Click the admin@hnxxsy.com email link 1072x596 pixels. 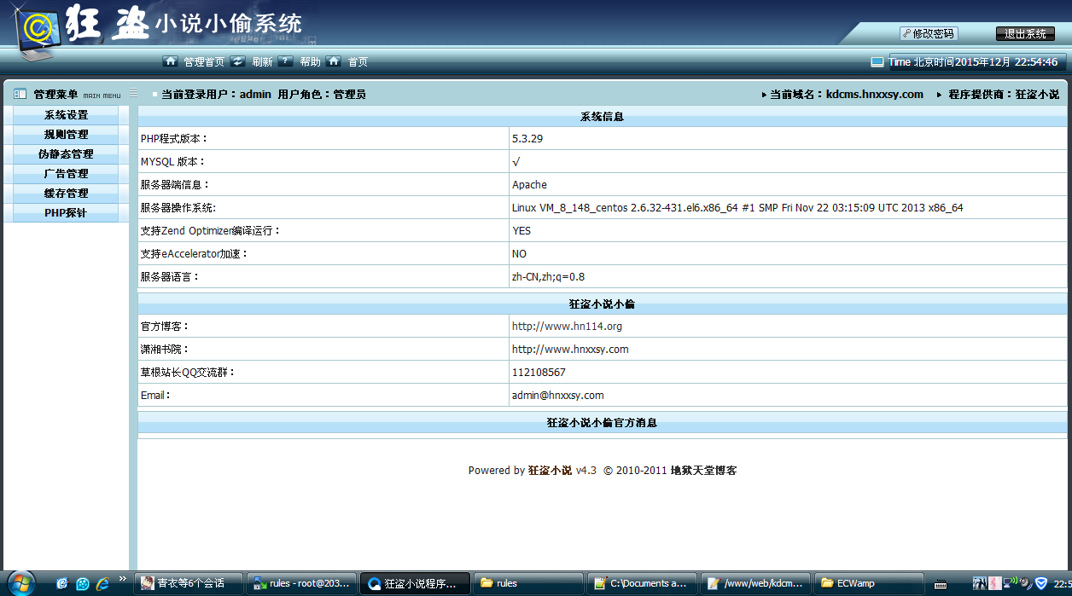556,395
